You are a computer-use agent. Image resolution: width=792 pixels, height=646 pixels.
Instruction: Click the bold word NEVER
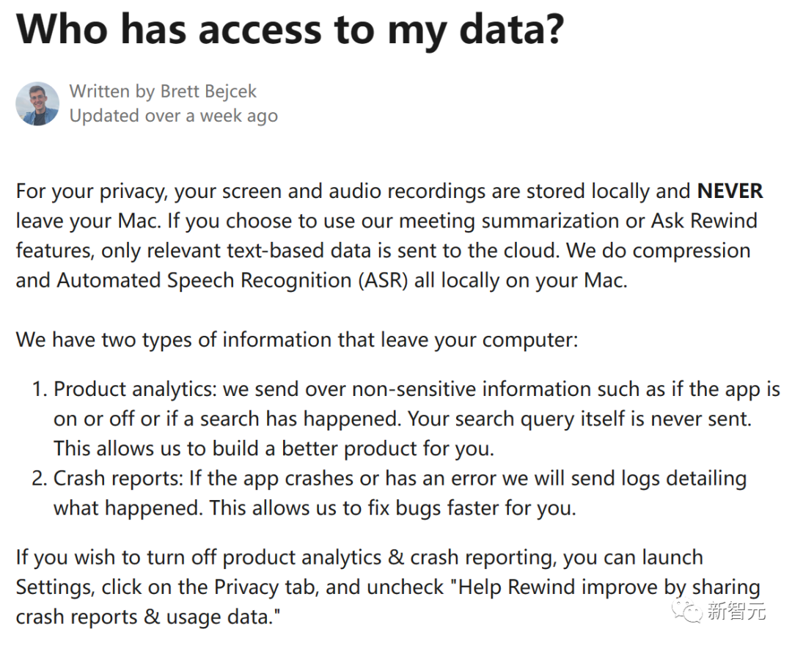click(x=730, y=191)
